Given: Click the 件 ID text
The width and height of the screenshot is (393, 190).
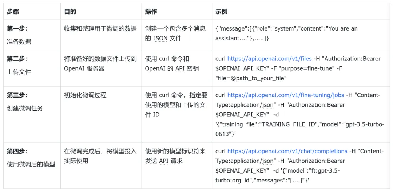Looking at the screenshot, I should 152,115.
